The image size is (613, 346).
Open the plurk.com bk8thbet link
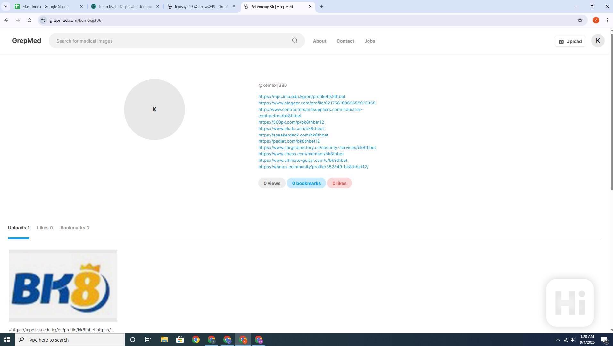(x=291, y=128)
